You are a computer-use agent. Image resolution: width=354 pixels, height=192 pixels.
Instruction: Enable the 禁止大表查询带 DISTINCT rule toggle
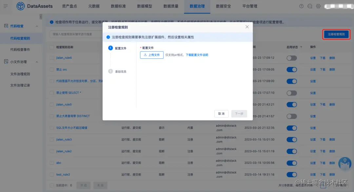(291, 116)
